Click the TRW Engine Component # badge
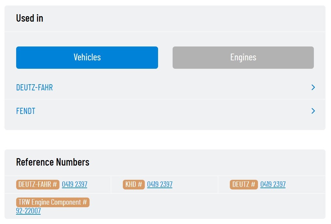The image size is (331, 224). pos(53,202)
